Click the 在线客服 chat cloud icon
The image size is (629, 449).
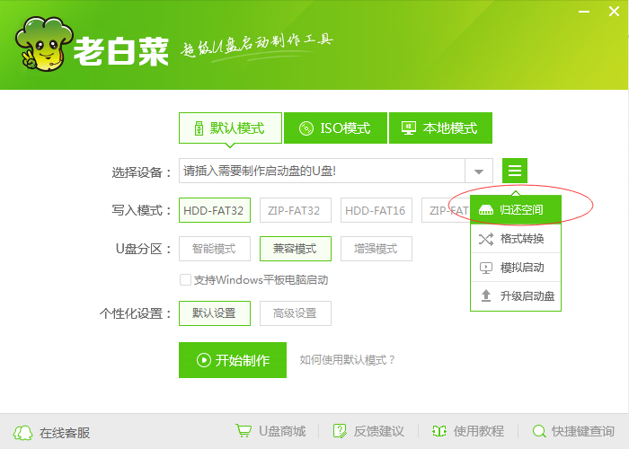22,433
